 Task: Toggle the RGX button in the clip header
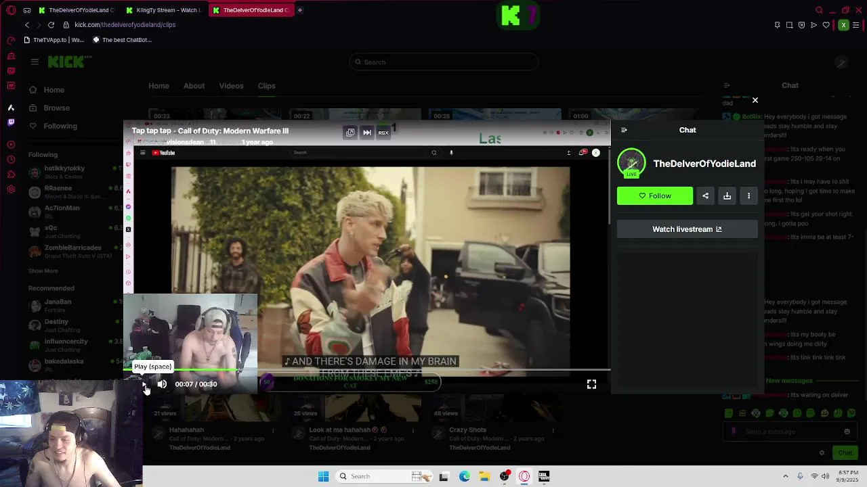383,133
